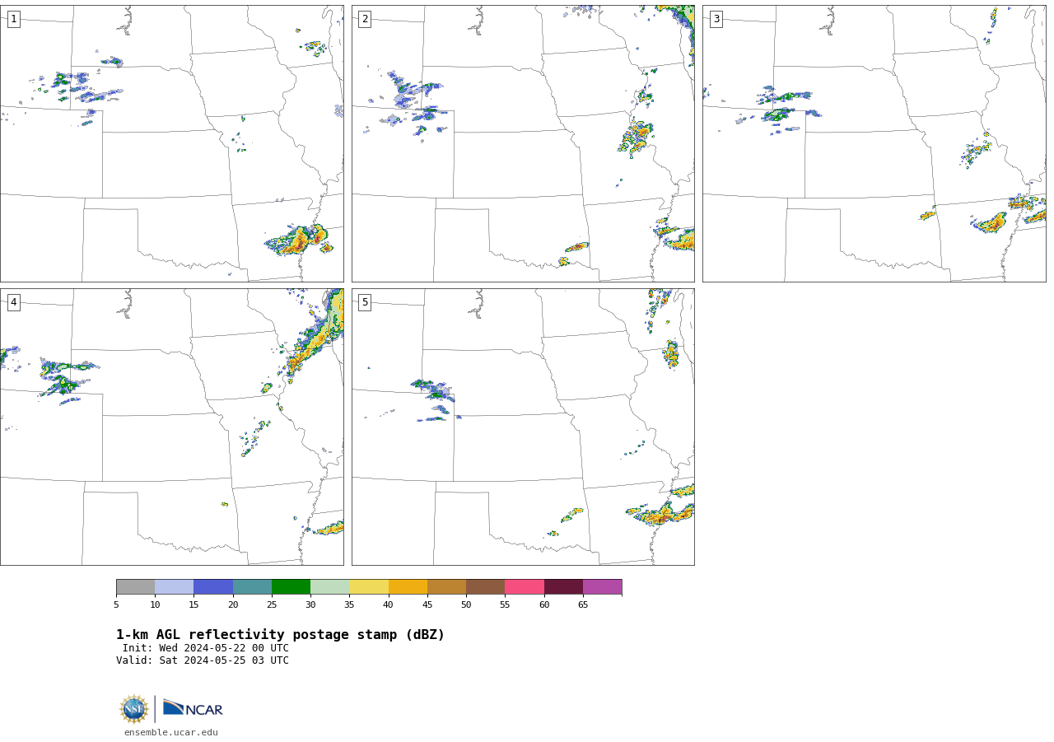Click the pale green 30-35 dBZ swatch
Screen dimensions: 1054x742
[x=330, y=587]
